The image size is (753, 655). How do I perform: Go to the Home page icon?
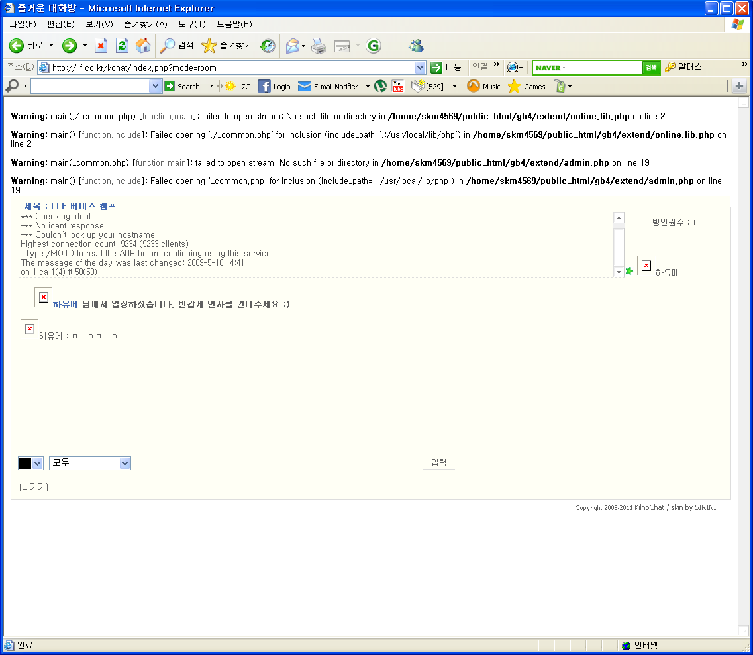pyautogui.click(x=142, y=46)
